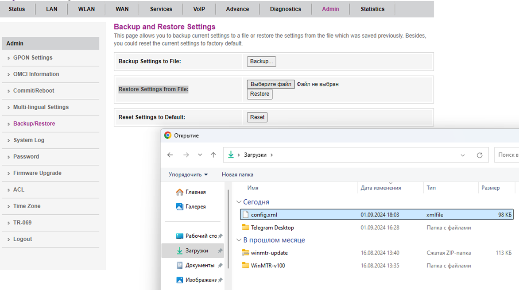The width and height of the screenshot is (519, 290).
Task: Click the search field in file dialog
Action: point(507,155)
